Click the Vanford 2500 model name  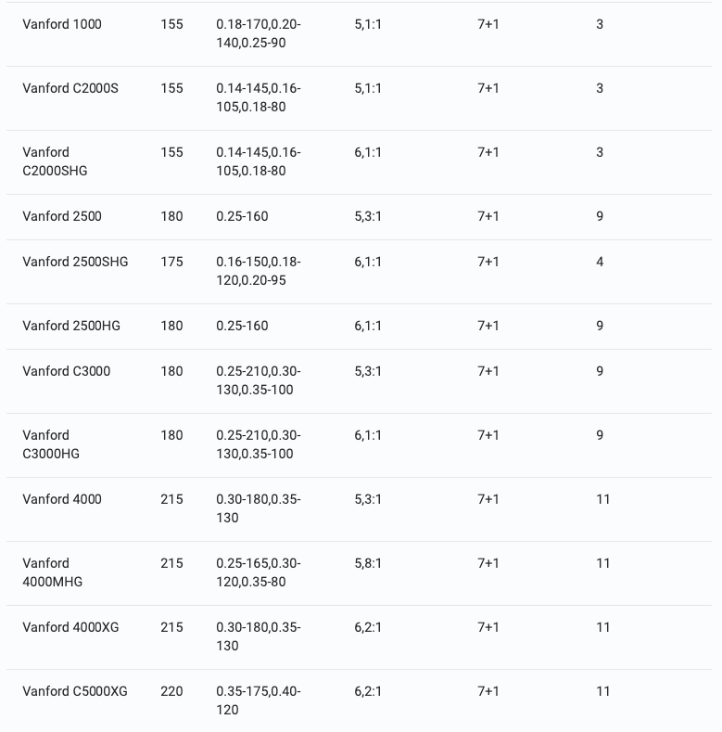[x=62, y=216]
